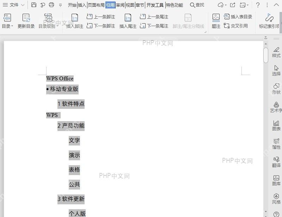The height and width of the screenshot is (217, 282).
Task: Click the 更新目录 button
Action: pyautogui.click(x=26, y=21)
